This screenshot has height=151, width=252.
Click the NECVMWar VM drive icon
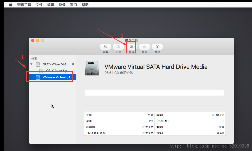[x=38, y=64]
